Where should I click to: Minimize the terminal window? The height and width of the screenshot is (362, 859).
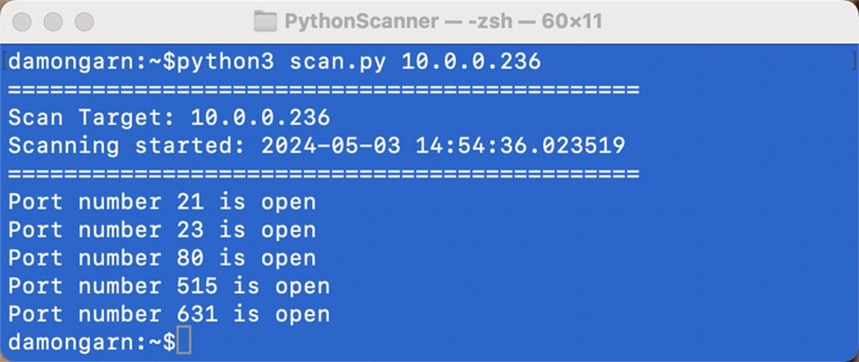[x=54, y=21]
